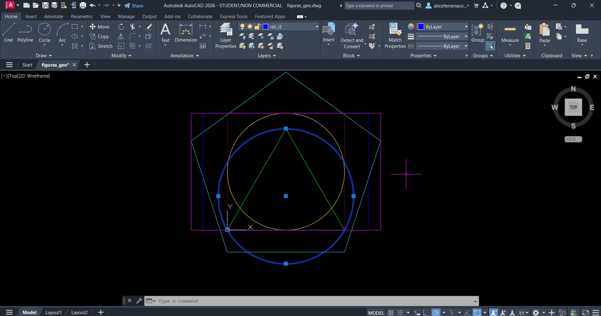Click the Stretch button
The width and height of the screenshot is (601, 316).
(x=101, y=46)
